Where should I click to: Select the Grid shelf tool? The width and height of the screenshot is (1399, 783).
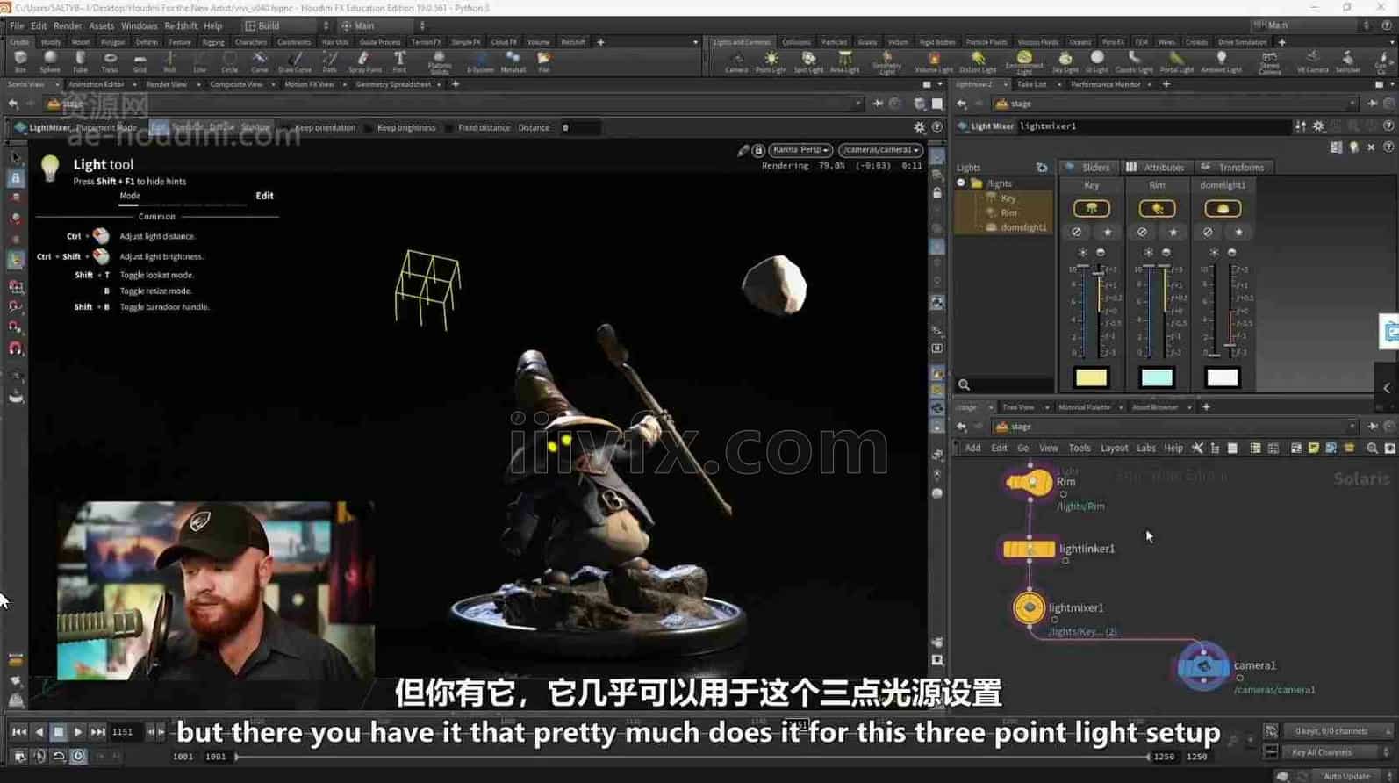coord(140,61)
